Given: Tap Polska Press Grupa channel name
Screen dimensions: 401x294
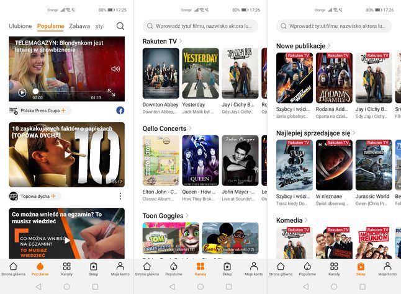Looking at the screenshot, I should point(40,110).
